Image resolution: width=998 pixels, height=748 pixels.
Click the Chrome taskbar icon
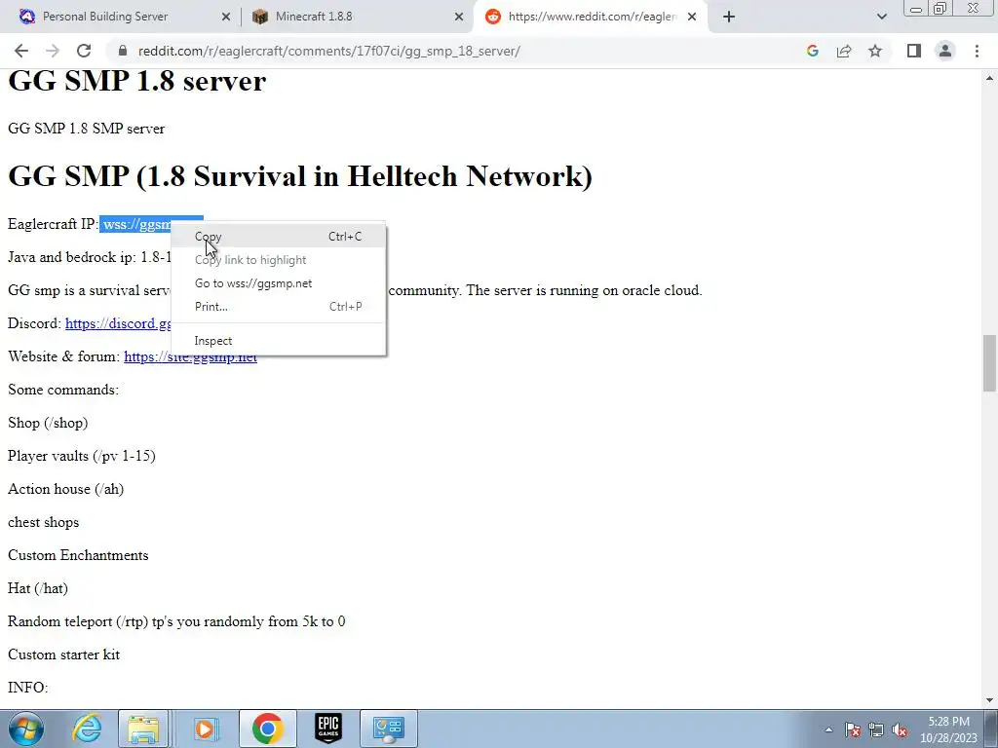(267, 729)
